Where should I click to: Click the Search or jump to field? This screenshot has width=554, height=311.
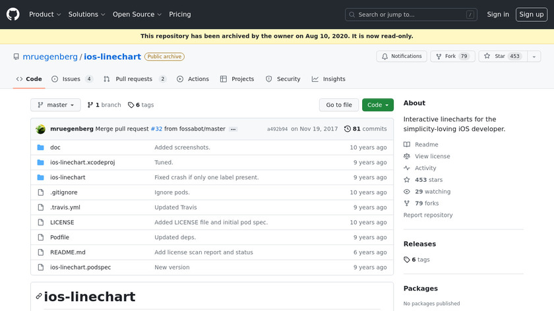[x=411, y=14]
